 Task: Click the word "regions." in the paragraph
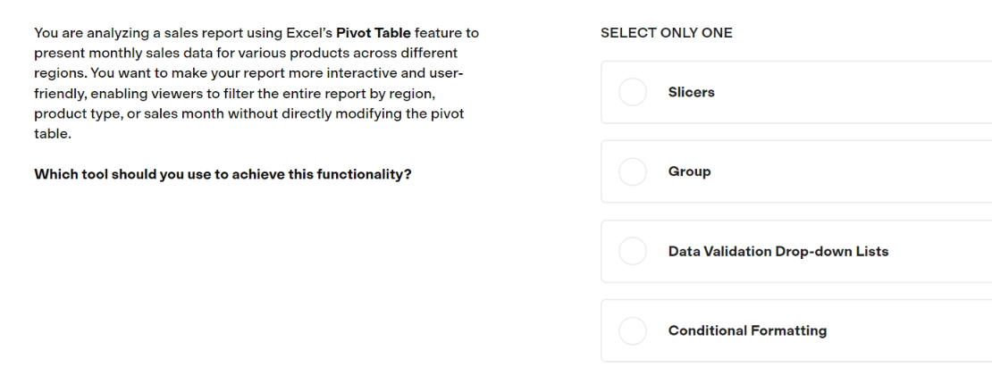coord(60,73)
